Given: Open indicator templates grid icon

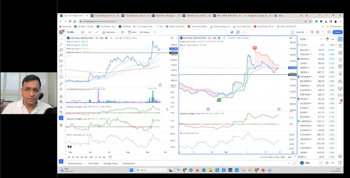Looking at the screenshot, I should pos(122,32).
